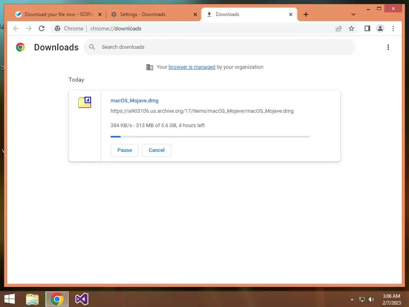
Task: Click the Chrome logo beside Downloads heading
Action: [20, 47]
